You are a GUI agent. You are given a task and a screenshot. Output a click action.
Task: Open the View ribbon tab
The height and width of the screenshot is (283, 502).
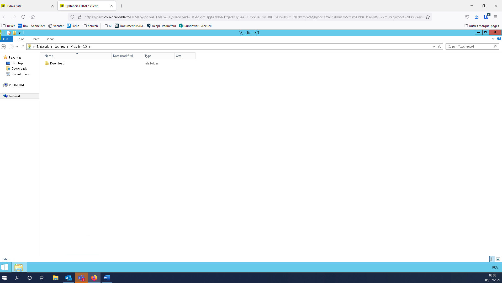coord(50,39)
